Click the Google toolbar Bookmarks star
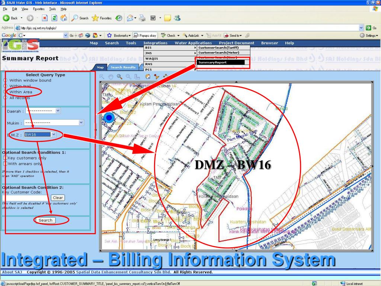381x286 pixels. click(119, 35)
